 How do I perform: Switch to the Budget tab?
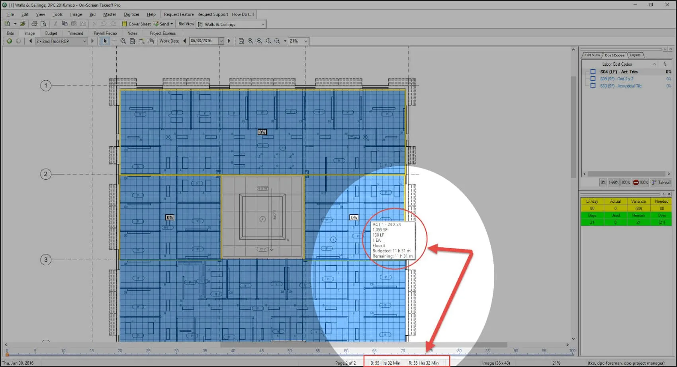click(51, 33)
